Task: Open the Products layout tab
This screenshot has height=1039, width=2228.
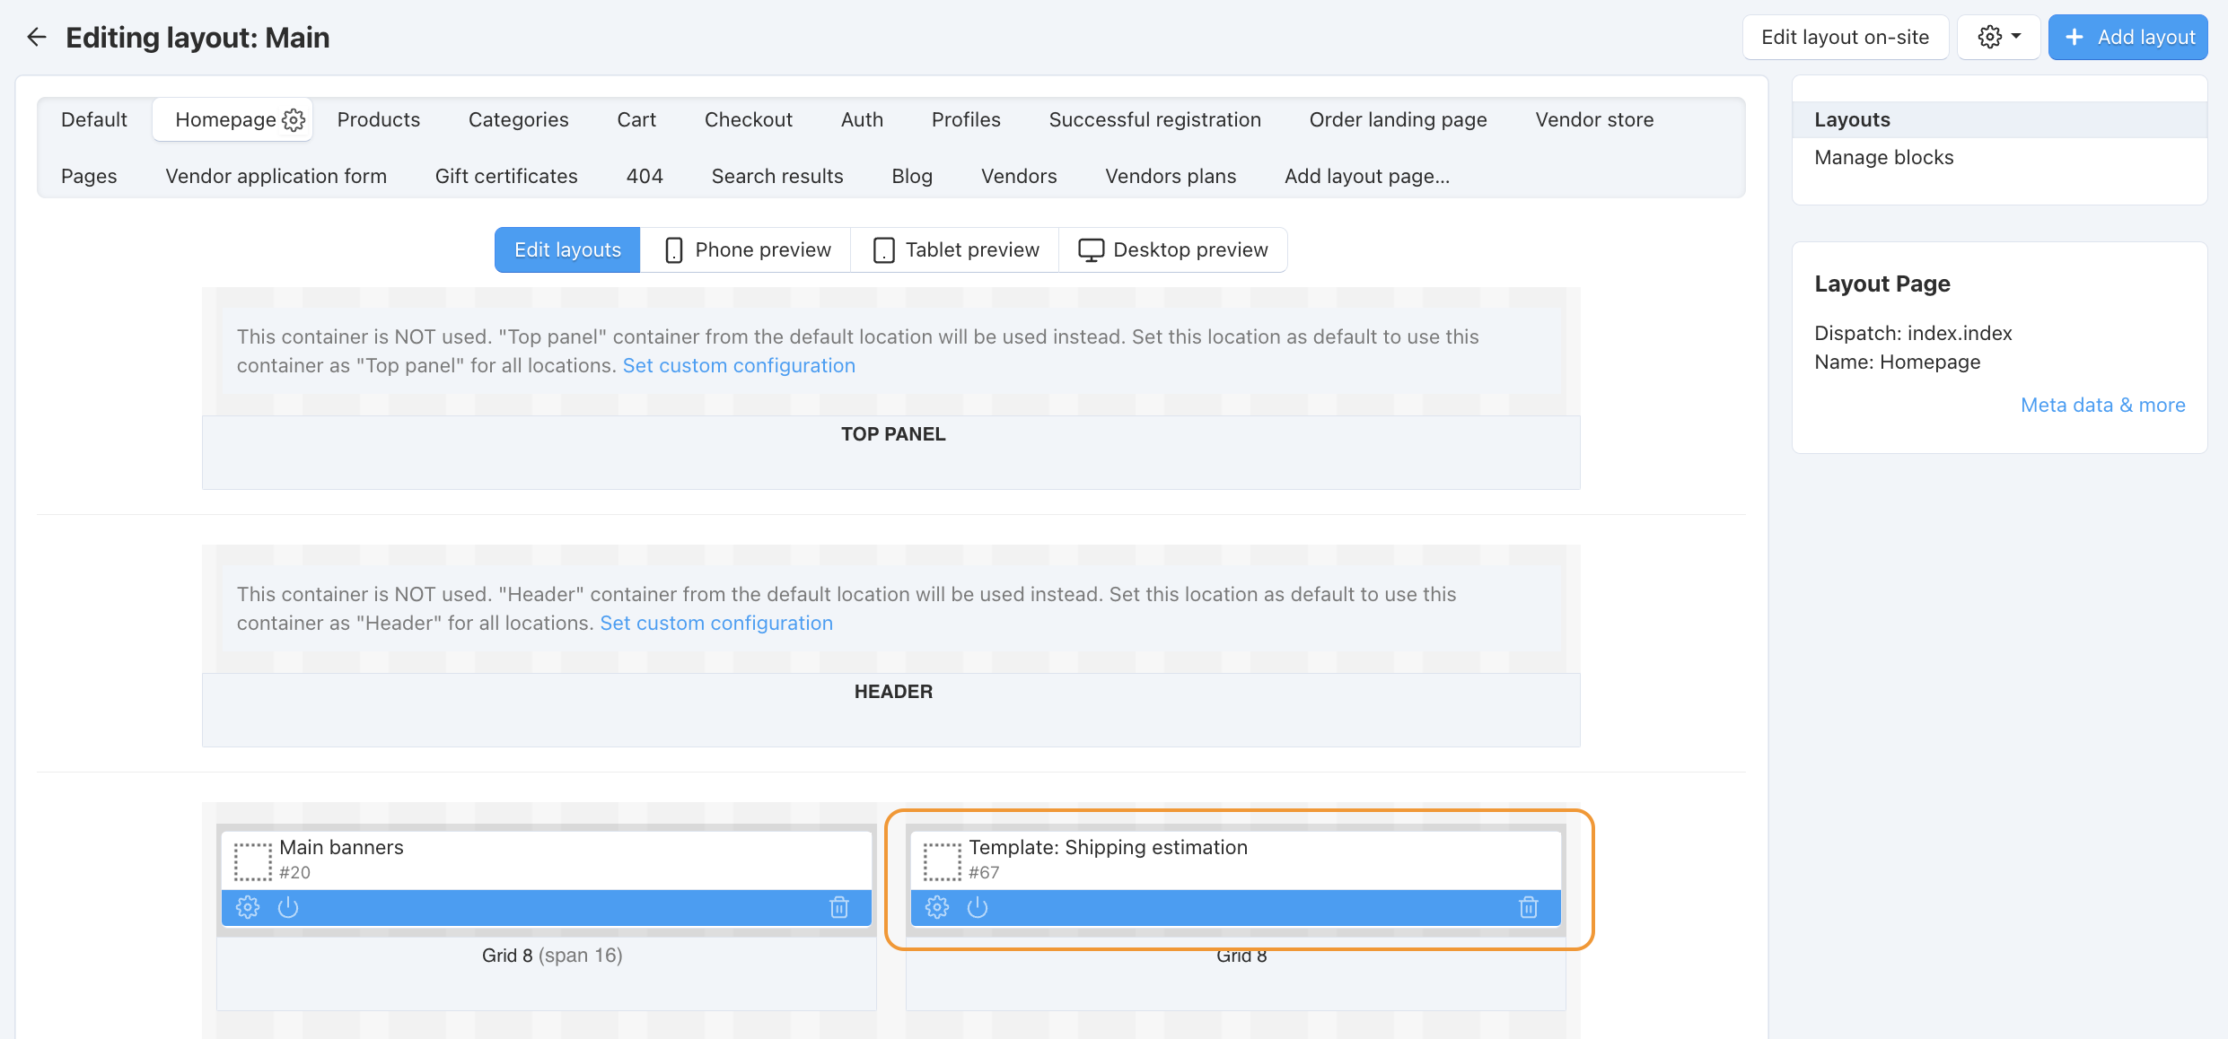Action: click(x=379, y=120)
